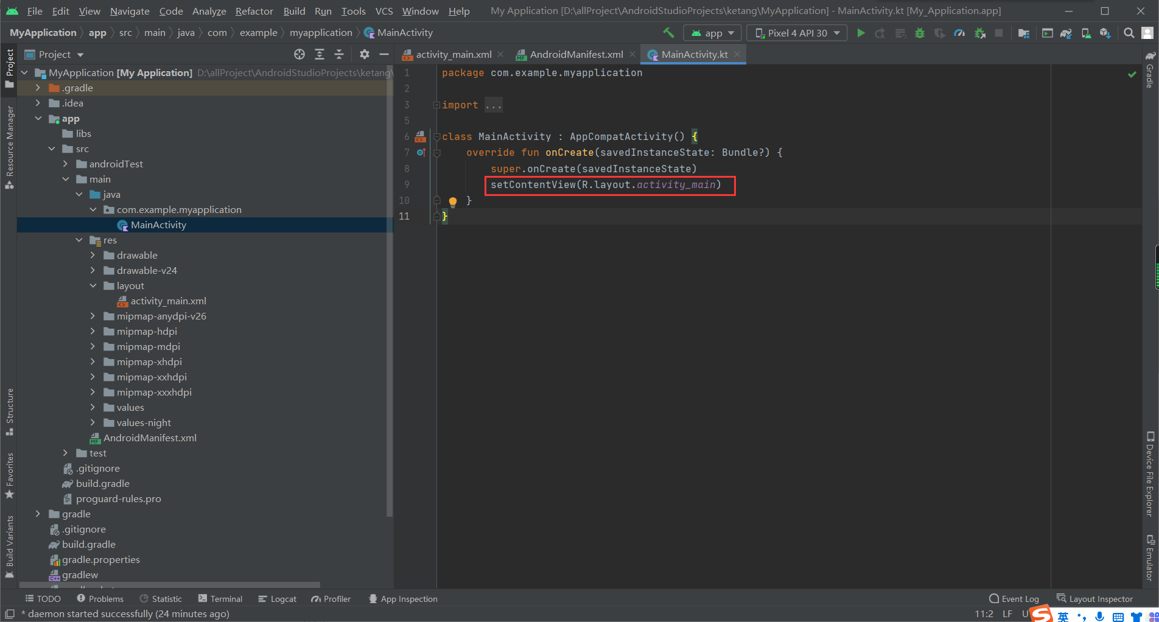Image resolution: width=1159 pixels, height=622 pixels.
Task: Open the Refactor menu
Action: 254,11
